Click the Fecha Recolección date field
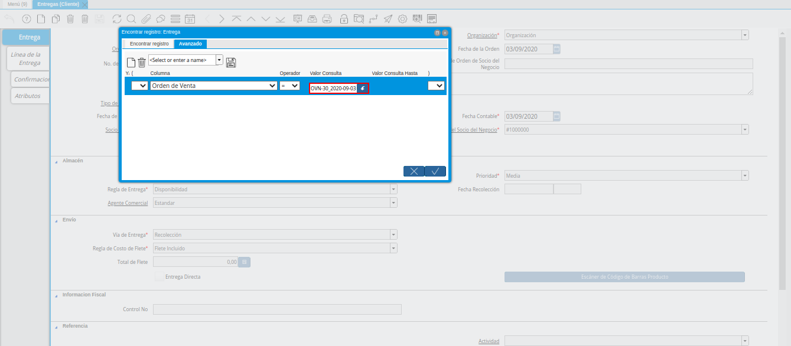 [x=529, y=190]
